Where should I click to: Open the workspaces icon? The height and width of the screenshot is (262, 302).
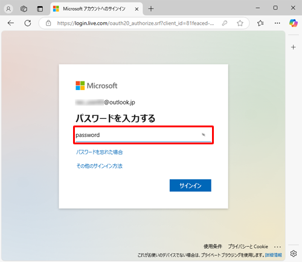[x=24, y=9]
